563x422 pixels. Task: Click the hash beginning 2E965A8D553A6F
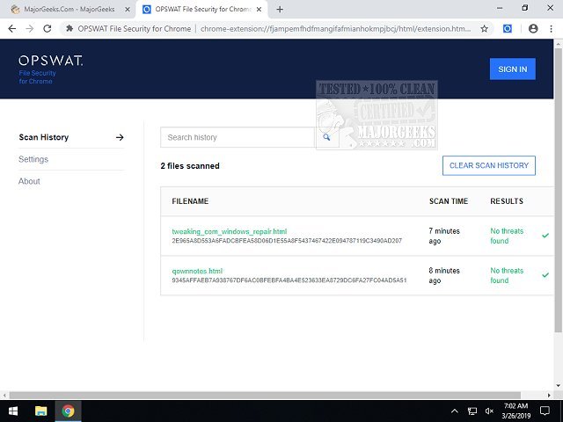pyautogui.click(x=287, y=241)
